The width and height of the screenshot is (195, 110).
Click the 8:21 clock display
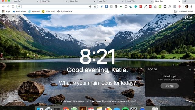pos(97,57)
